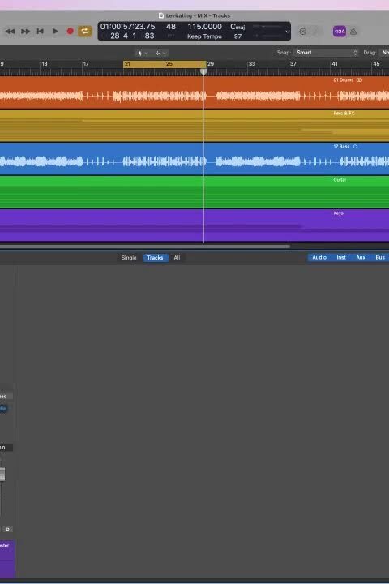Click the blue waveform Bounce button
Screen dimensions: 389x584
click(4, 409)
